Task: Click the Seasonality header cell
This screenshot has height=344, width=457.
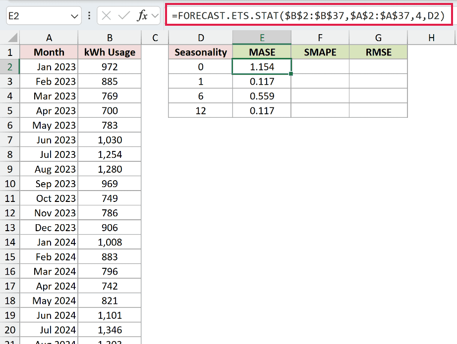Action: 201,52
